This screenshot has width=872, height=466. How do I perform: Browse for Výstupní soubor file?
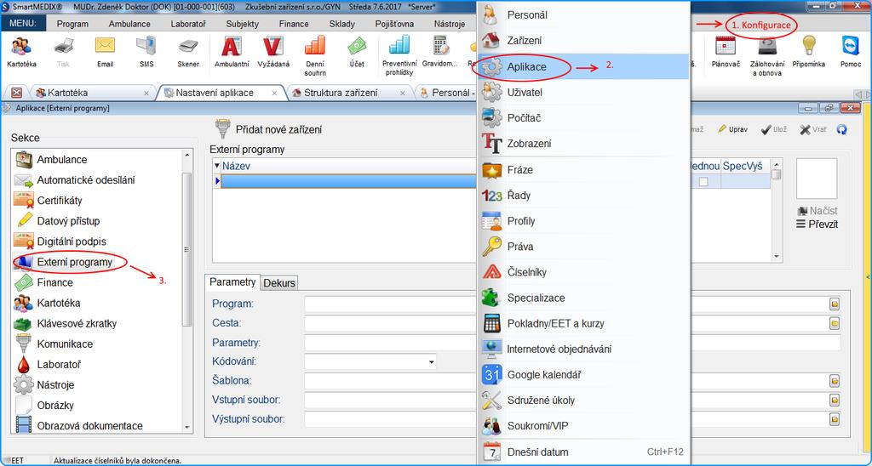[x=835, y=419]
